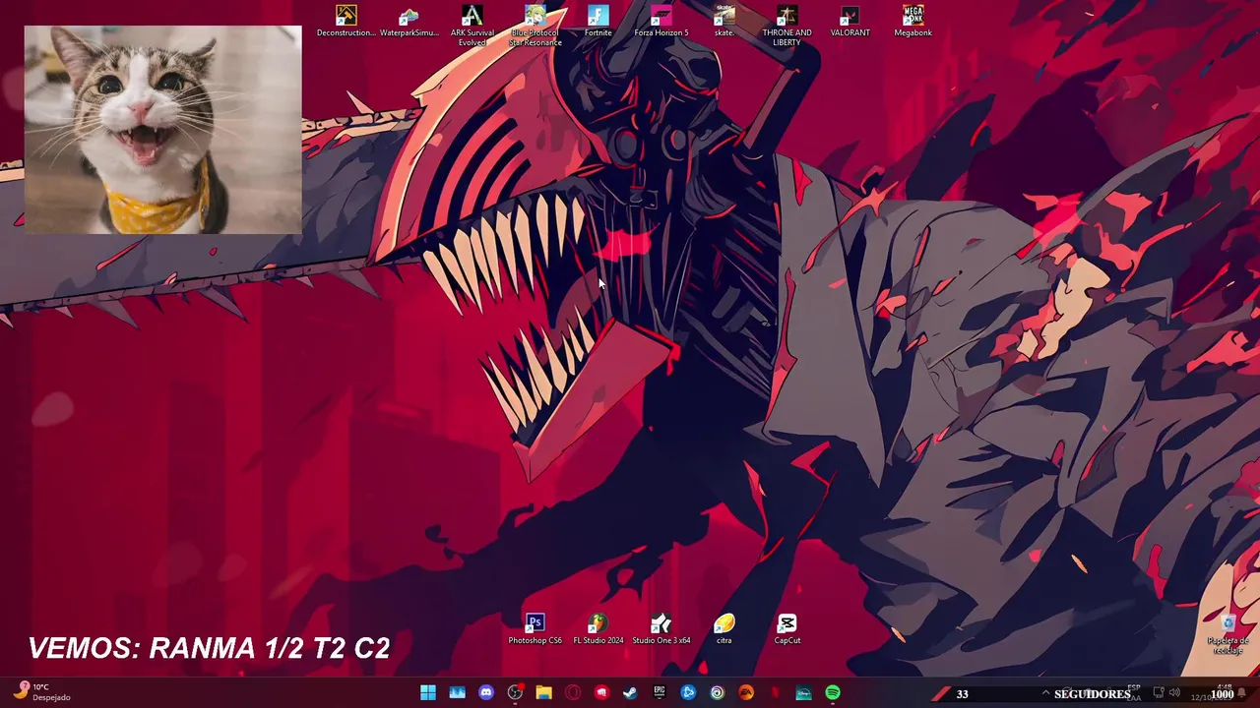This screenshot has width=1260, height=708.
Task: Click the Megabonk desktop shortcut
Action: coord(913,22)
